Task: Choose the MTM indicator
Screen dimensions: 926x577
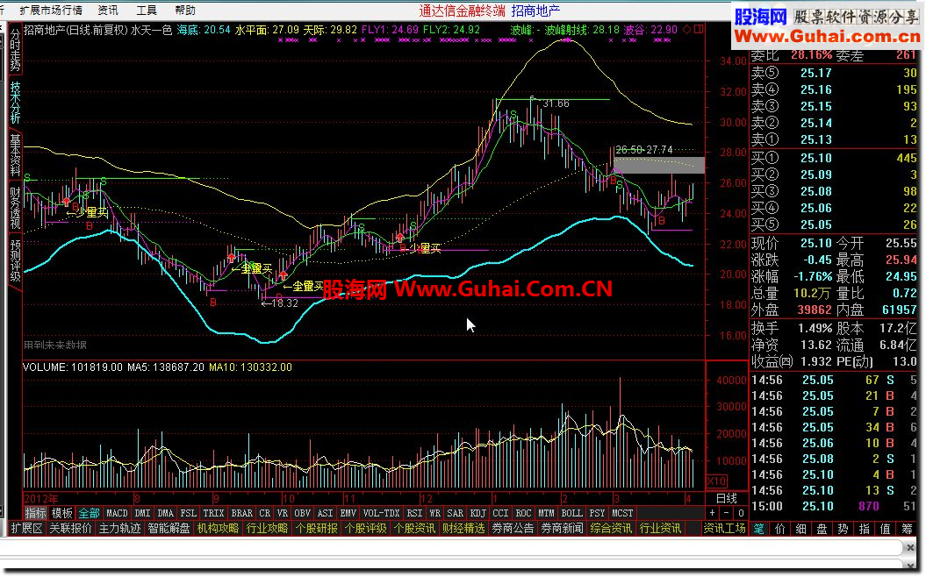Action: point(546,513)
